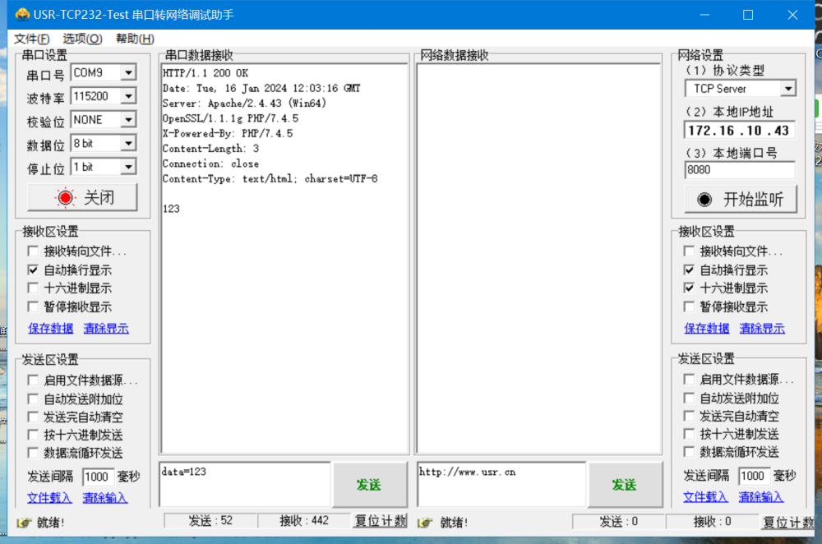Enable network 发送完自动清空 checkbox

pos(689,416)
